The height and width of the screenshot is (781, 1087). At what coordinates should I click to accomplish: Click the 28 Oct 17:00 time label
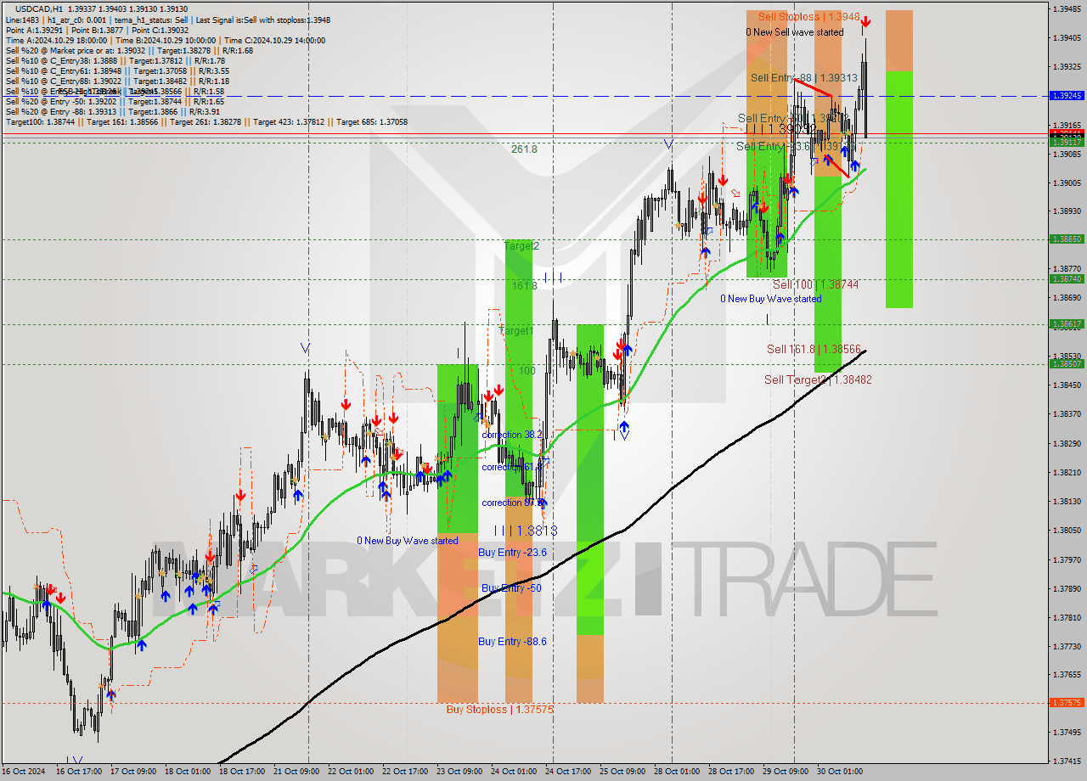(731, 772)
